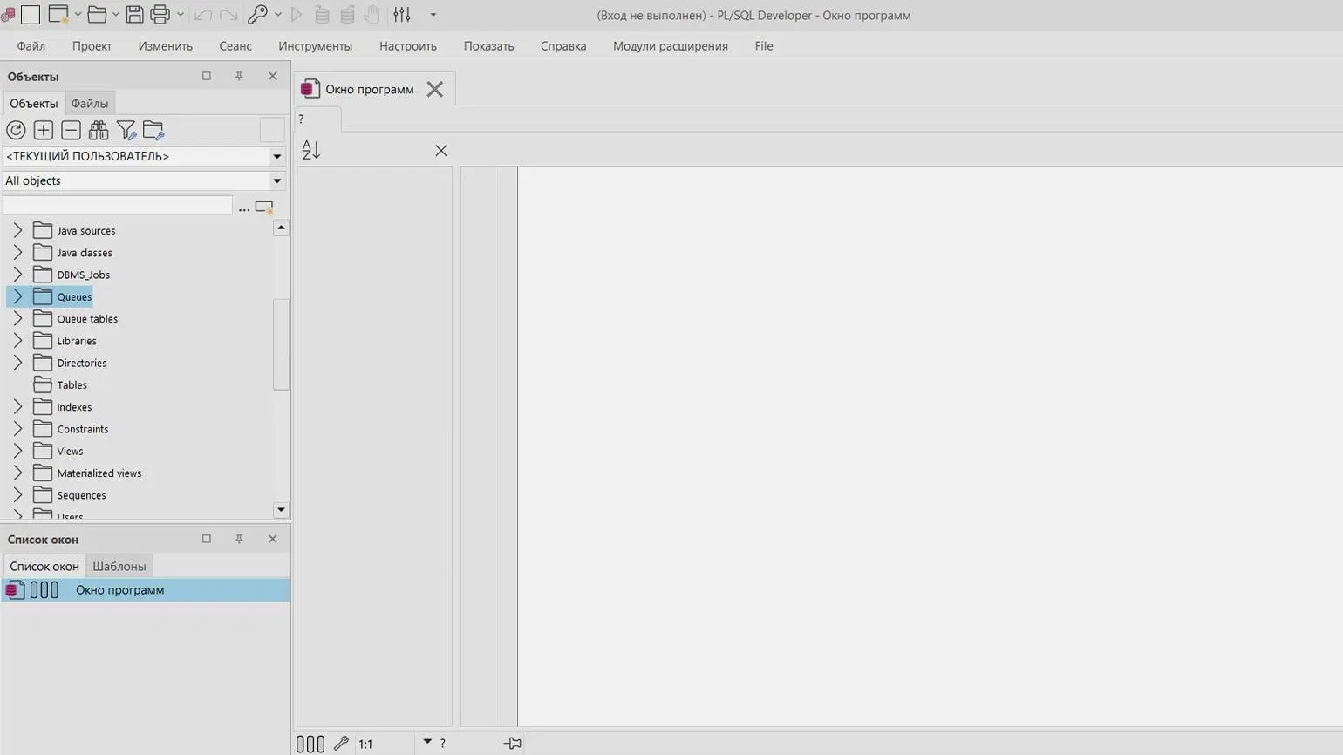The image size is (1343, 755).
Task: Expand the Java sources folder
Action: click(x=17, y=230)
